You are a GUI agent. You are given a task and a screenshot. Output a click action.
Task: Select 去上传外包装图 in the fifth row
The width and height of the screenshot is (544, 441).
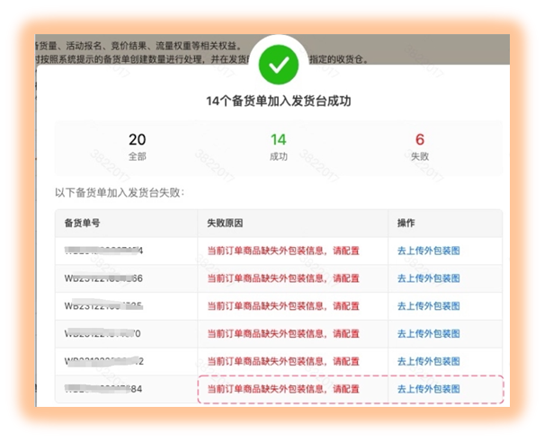tap(428, 362)
